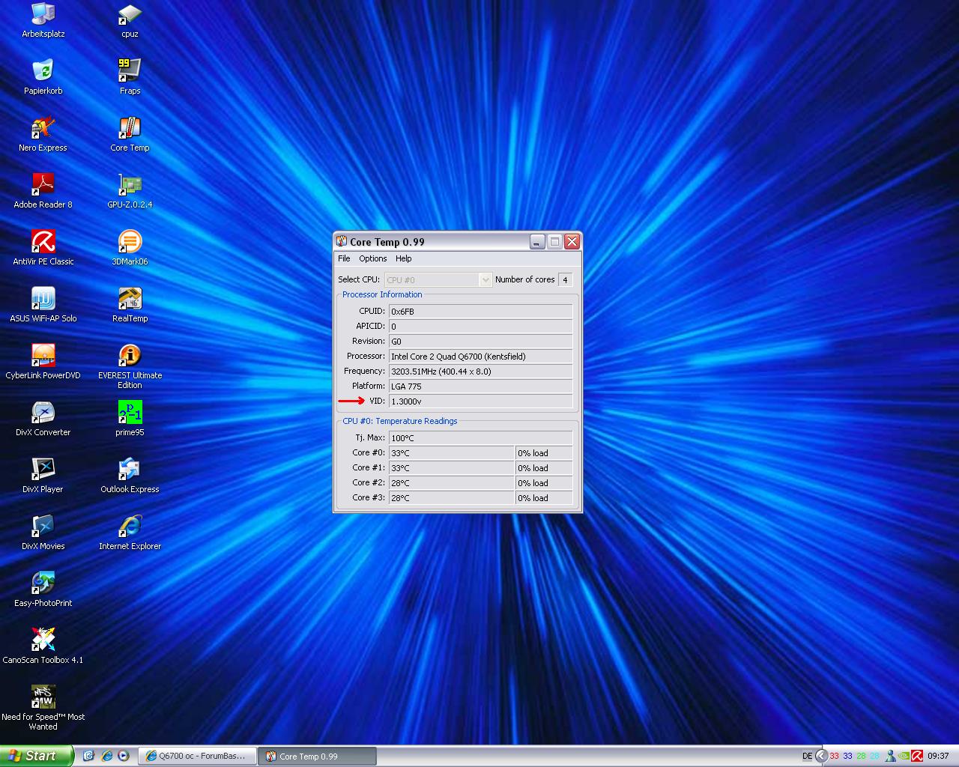Click the Core Temp title bar icon
This screenshot has width=959, height=767.
[x=342, y=241]
